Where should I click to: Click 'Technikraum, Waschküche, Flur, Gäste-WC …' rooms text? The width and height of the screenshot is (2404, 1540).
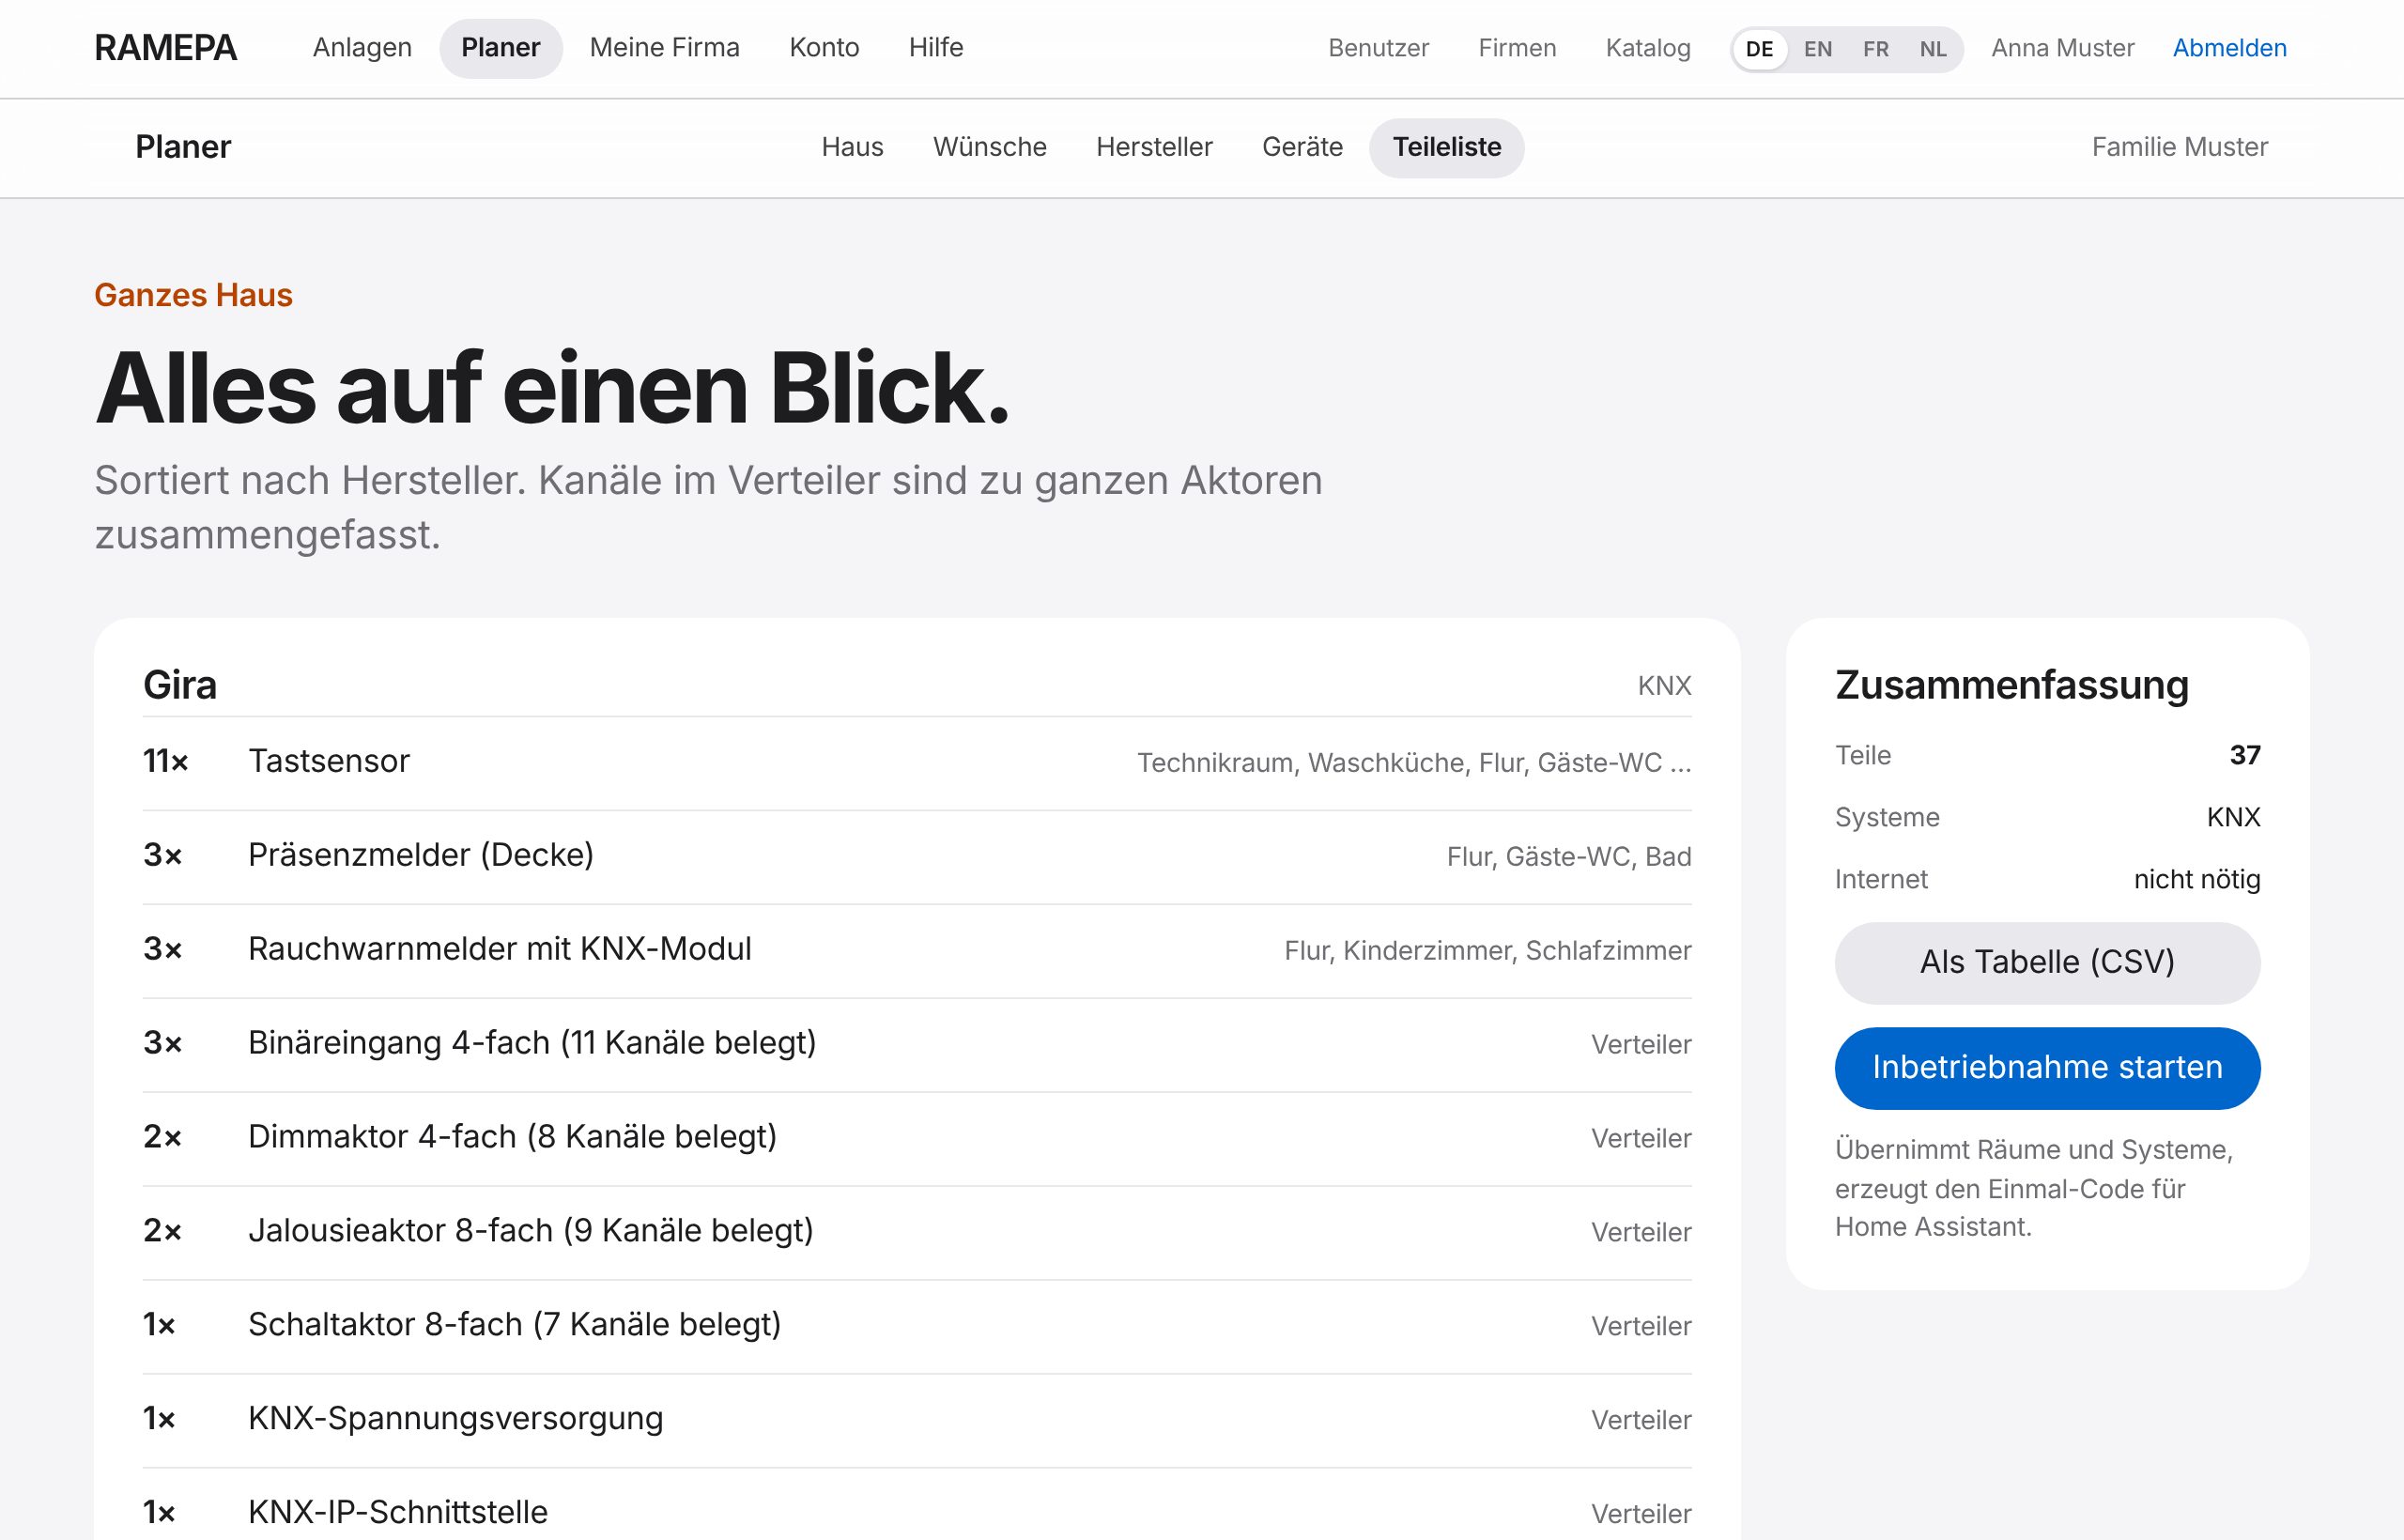pos(1414,763)
